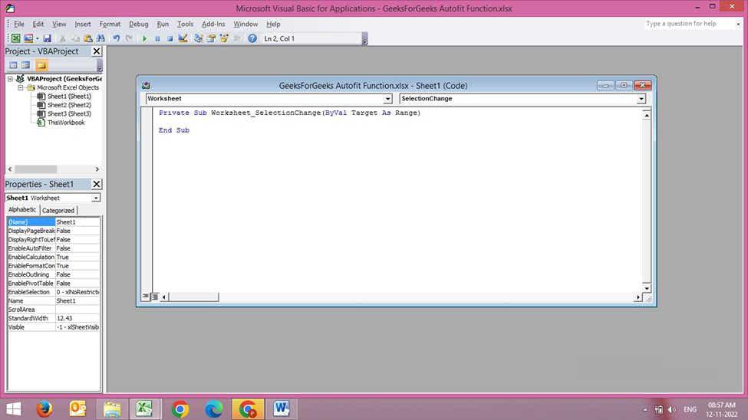Switch to Procedure View at code window bottom
The height and width of the screenshot is (420, 748).
pyautogui.click(x=146, y=297)
